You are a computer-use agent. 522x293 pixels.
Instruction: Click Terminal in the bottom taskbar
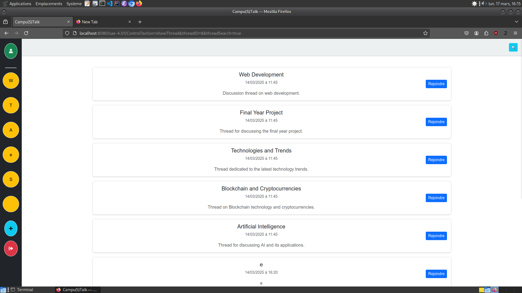click(25, 290)
